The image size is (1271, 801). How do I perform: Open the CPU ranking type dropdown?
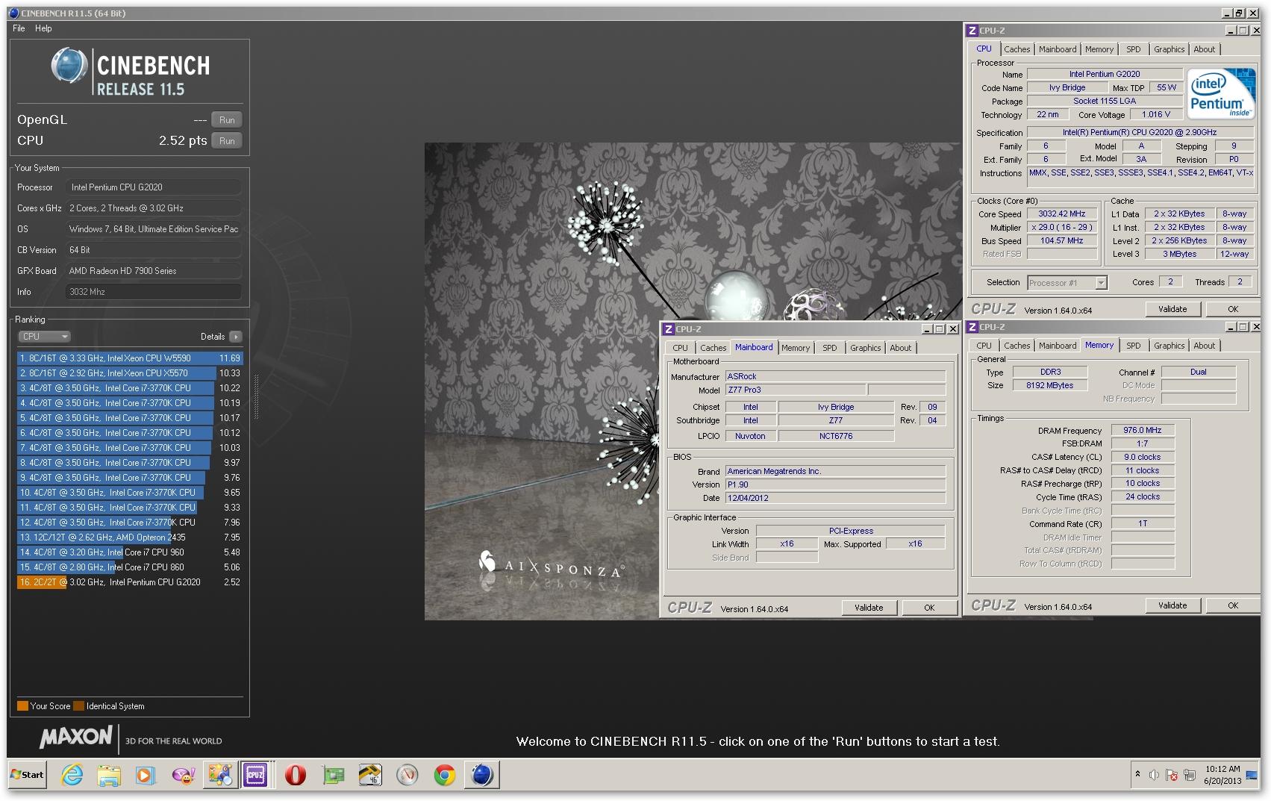(x=44, y=337)
